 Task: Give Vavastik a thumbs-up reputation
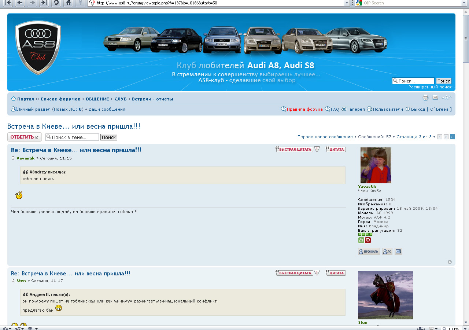361,240
